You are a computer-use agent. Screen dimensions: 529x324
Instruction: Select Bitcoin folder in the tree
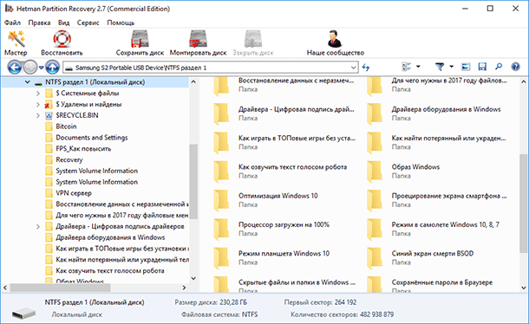point(66,126)
